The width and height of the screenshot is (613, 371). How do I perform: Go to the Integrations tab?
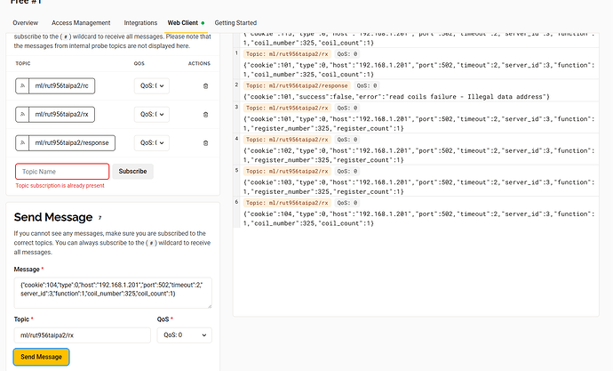point(140,21)
